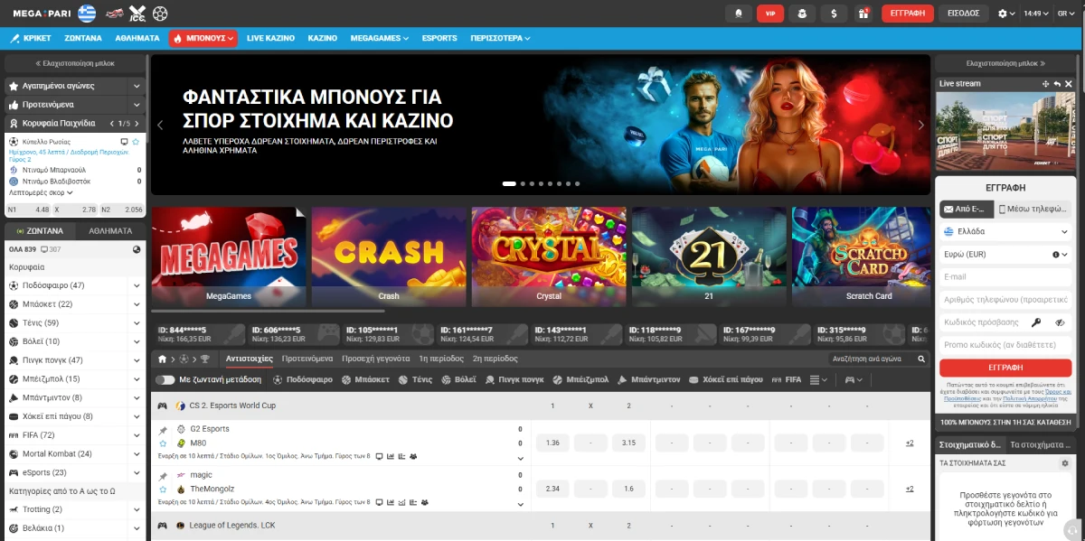Click the Greek flag icon
This screenshot has width=1085, height=541.
[x=87, y=14]
